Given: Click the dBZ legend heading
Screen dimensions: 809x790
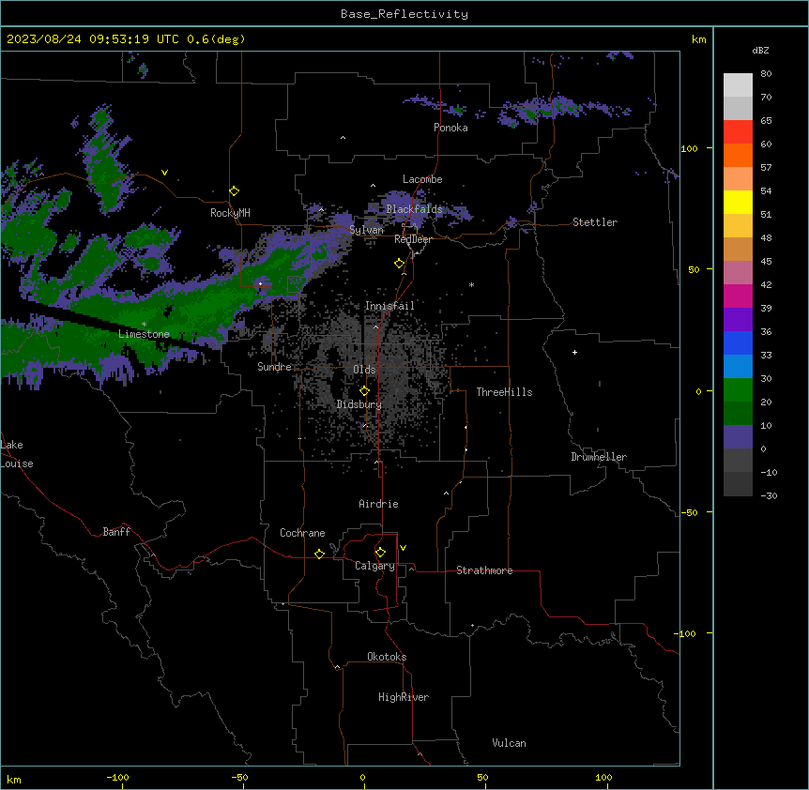Looking at the screenshot, I should point(760,51).
